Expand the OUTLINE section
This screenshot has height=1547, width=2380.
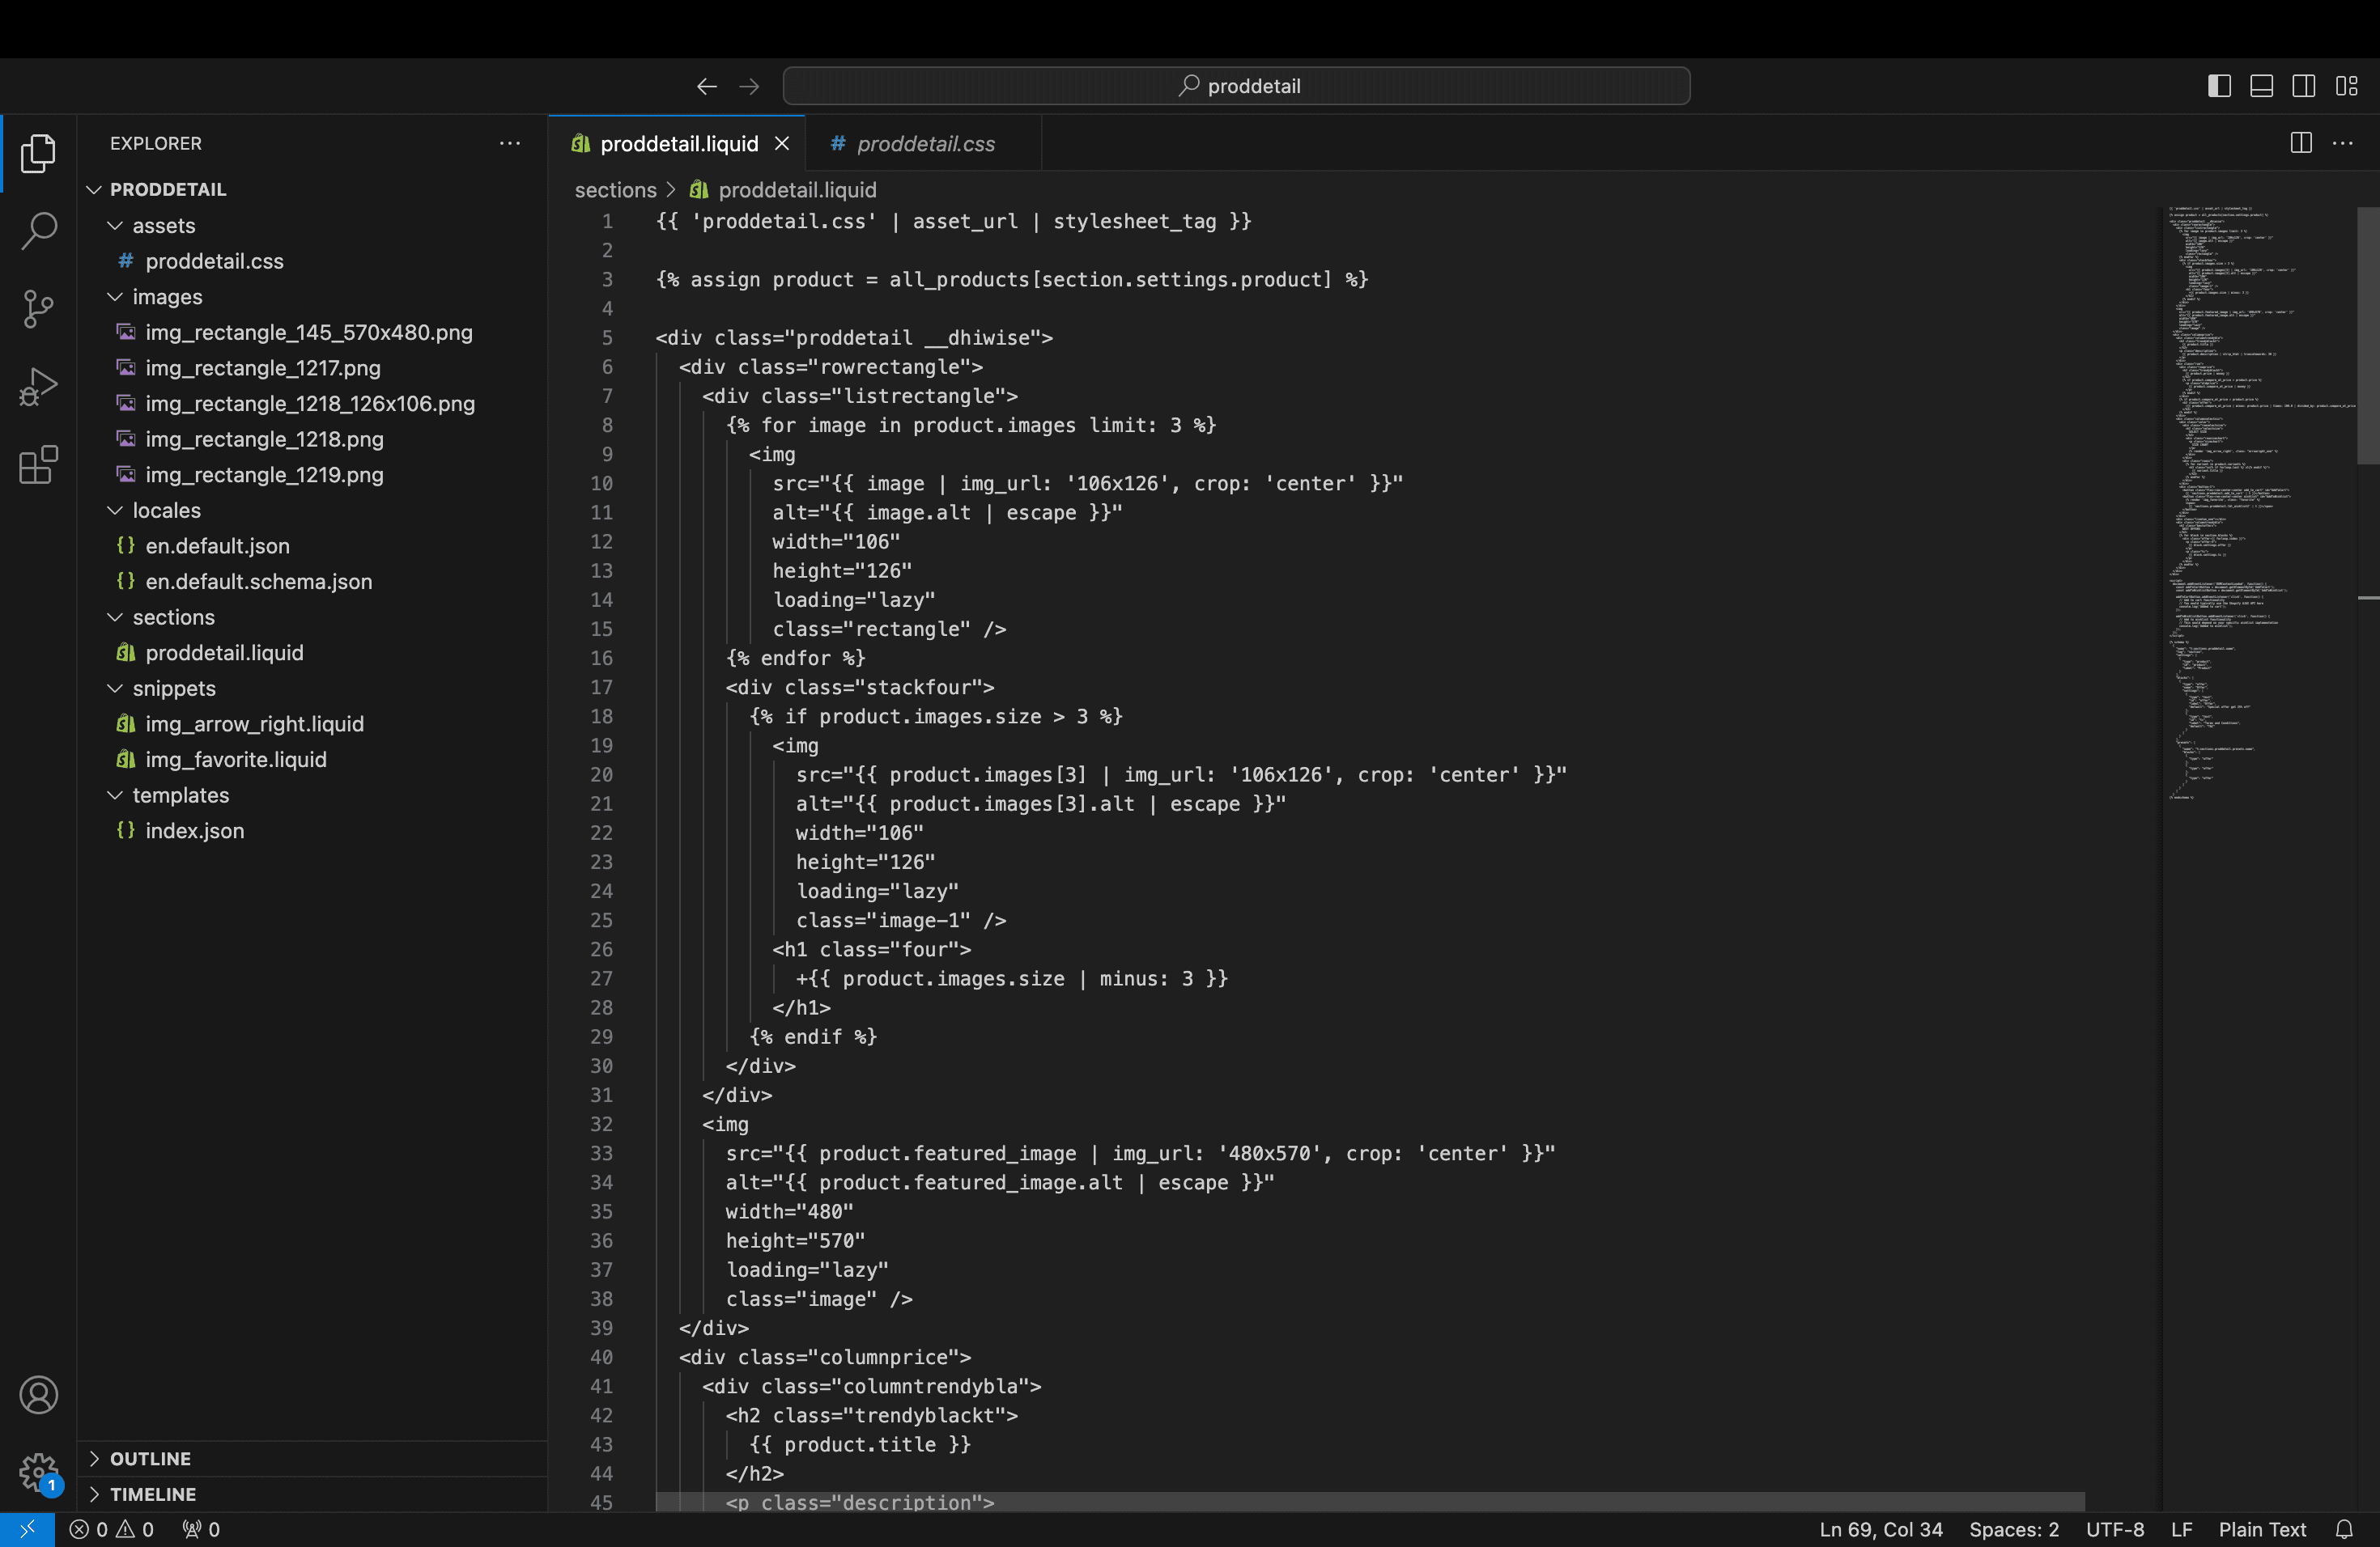pos(150,1459)
